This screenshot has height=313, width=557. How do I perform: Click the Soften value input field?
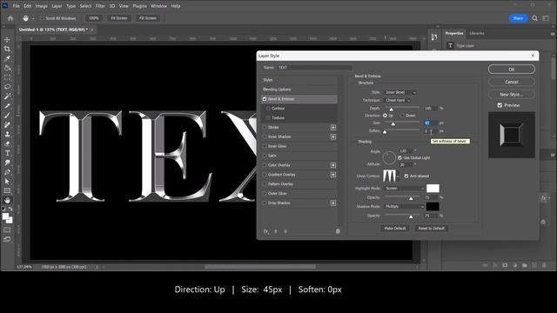click(431, 131)
